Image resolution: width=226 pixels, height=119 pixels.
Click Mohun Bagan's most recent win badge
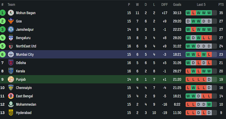(x=209, y=13)
